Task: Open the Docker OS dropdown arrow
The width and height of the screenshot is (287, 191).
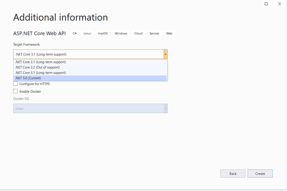Action: pos(165,109)
